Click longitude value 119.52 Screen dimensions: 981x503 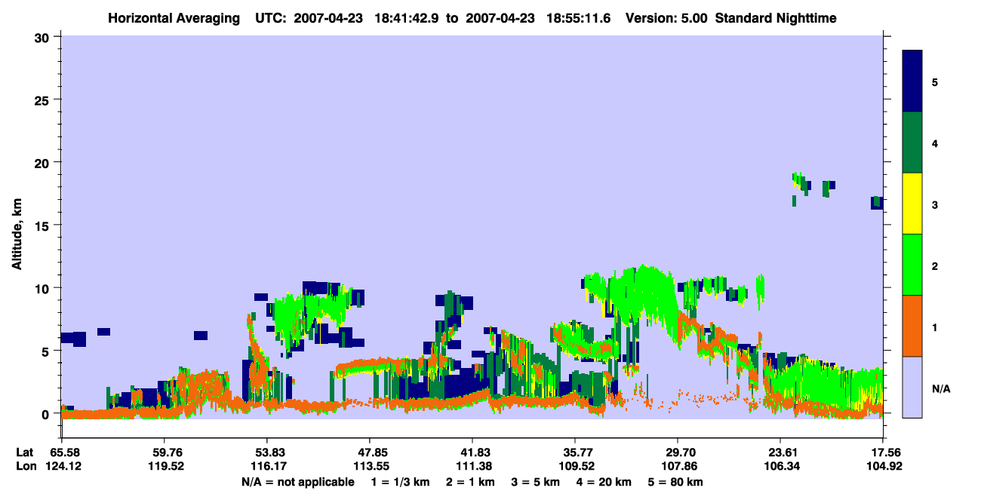pos(165,466)
